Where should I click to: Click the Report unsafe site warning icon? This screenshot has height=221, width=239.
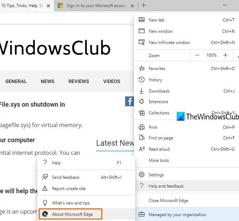click(45, 188)
